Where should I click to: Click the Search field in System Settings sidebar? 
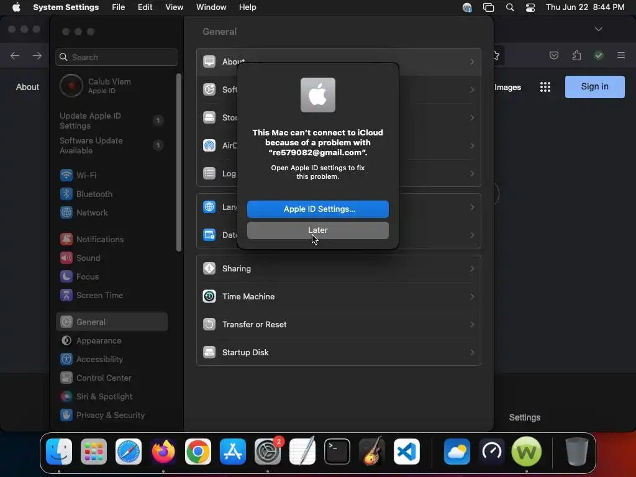116,57
